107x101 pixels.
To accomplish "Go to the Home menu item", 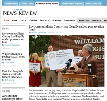I will (6, 20).
